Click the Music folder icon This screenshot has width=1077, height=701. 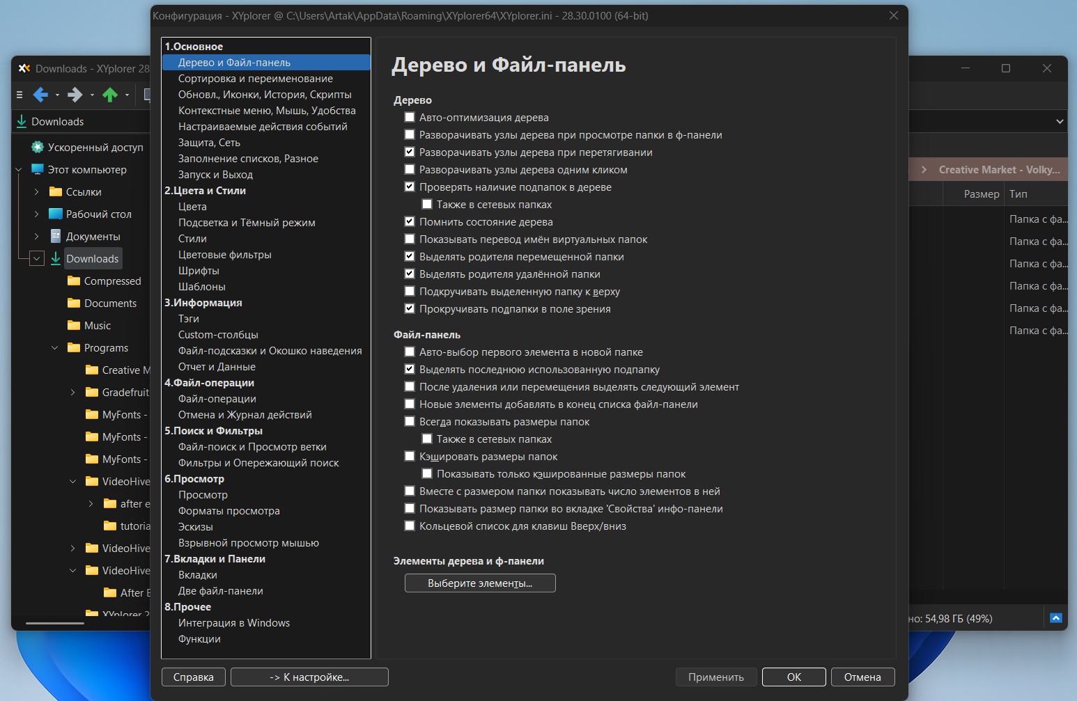pos(74,325)
